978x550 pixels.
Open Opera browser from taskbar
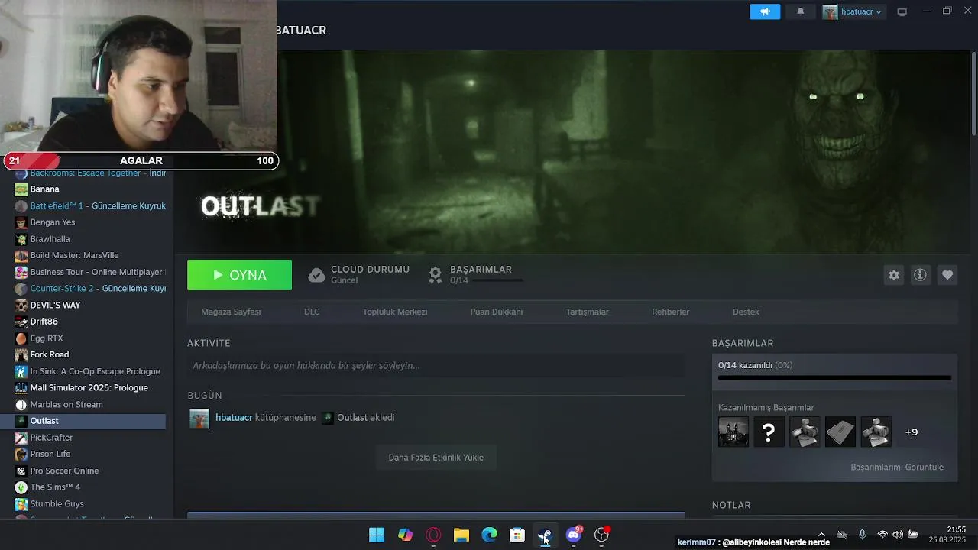click(433, 535)
